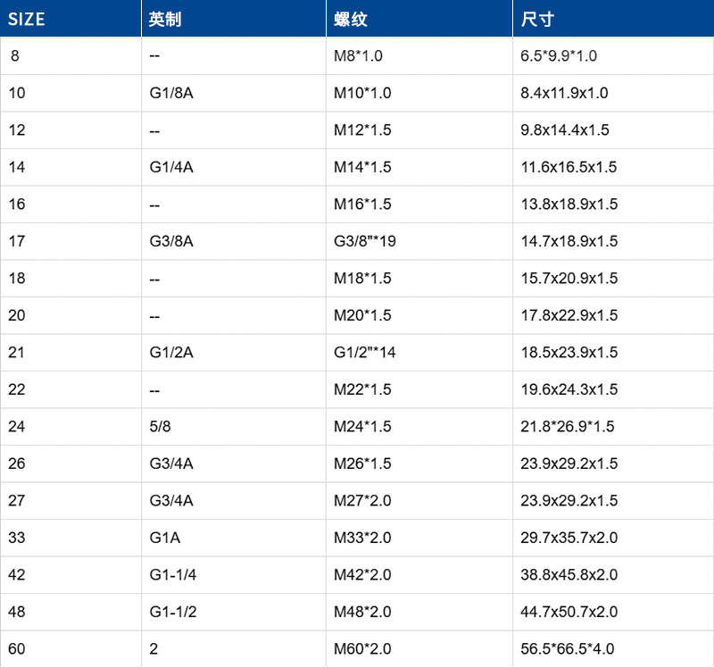Select the G1/2A cell
The height and width of the screenshot is (668, 714).
tap(171, 353)
